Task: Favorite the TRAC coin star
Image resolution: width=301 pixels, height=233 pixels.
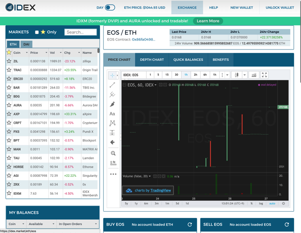Action: click(x=9, y=70)
